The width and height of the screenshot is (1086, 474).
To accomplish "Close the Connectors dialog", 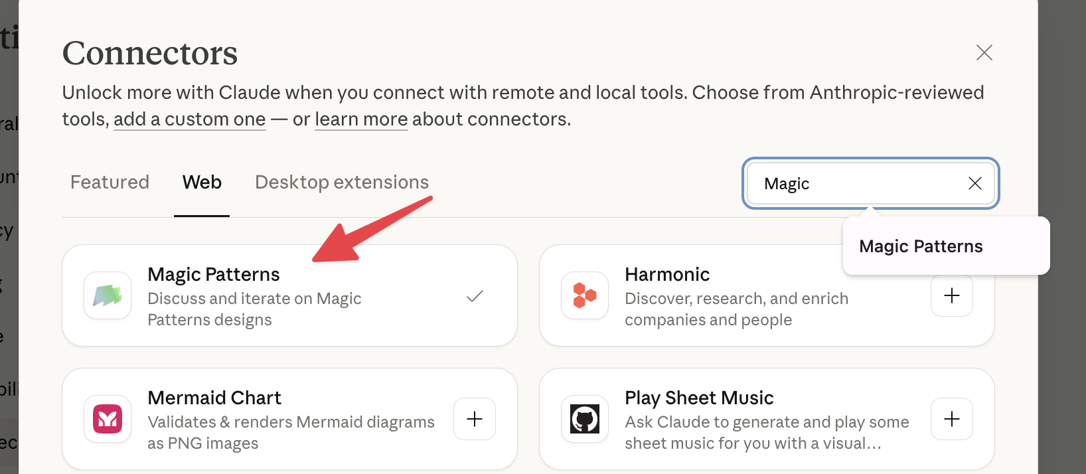I will 984,52.
